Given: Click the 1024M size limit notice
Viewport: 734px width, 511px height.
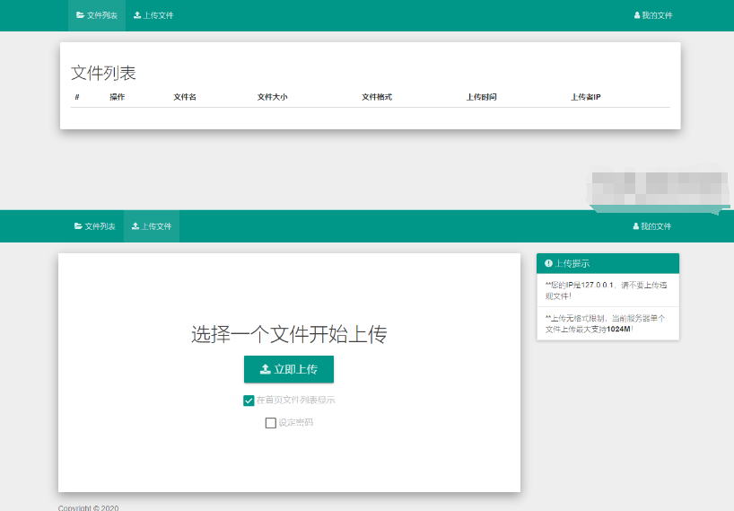Looking at the screenshot, I should (607, 323).
